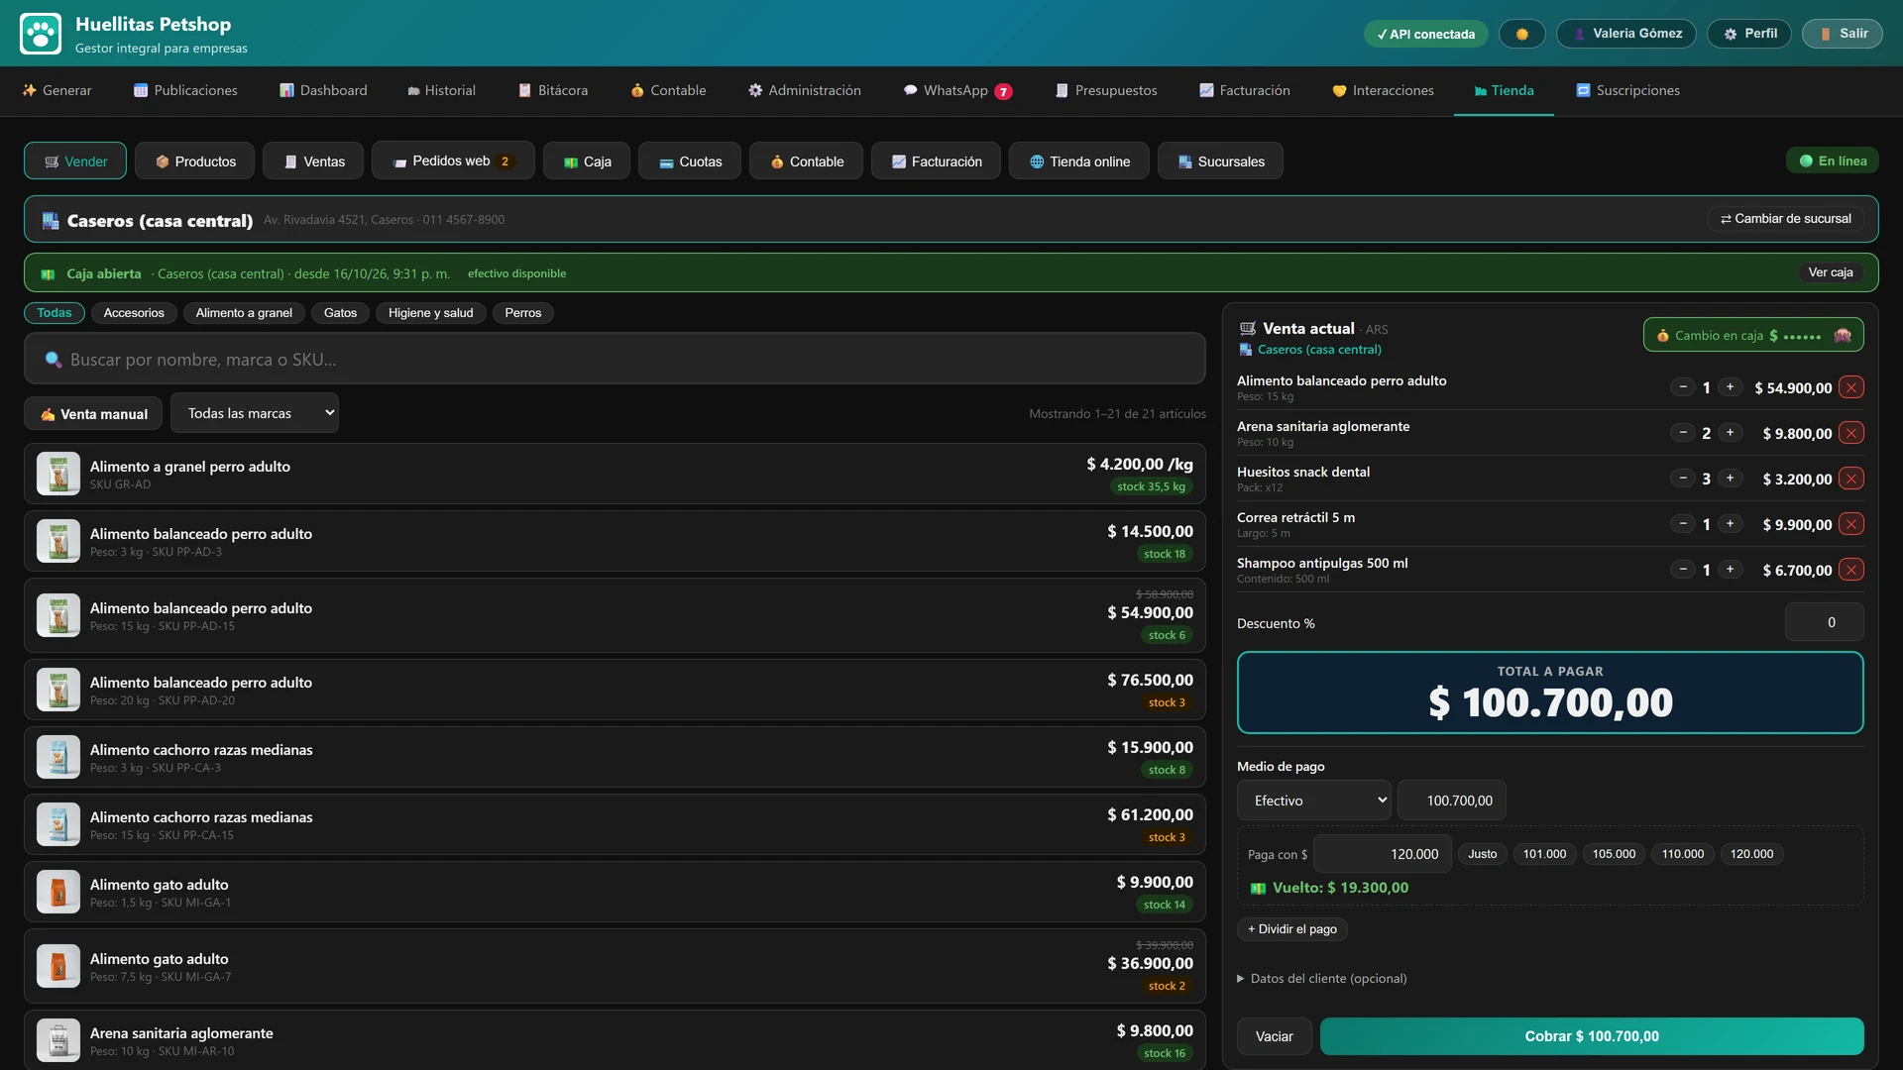Delete Huesitos snack dental cart line
This screenshot has width=1903, height=1070.
[1850, 479]
